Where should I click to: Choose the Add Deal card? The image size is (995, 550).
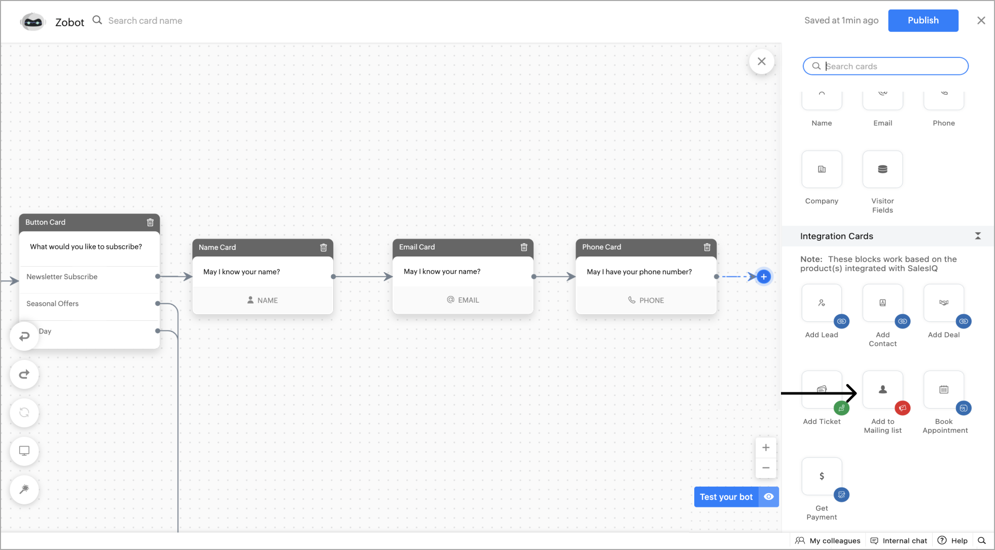943,303
